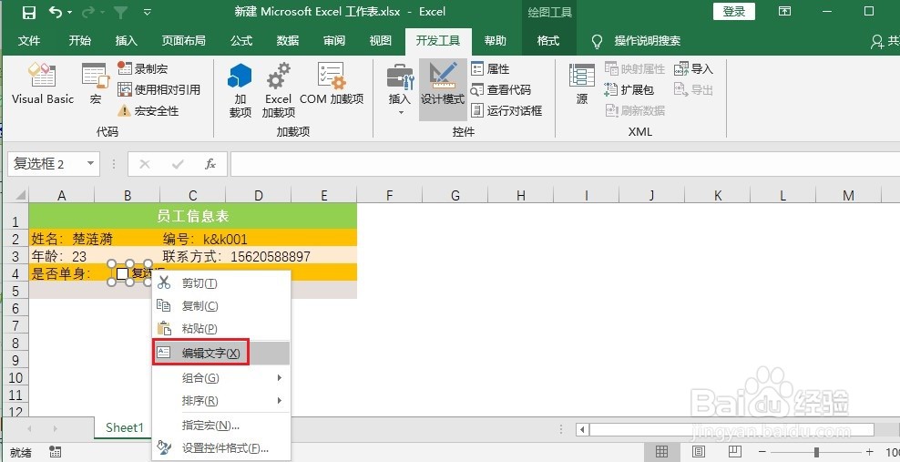
Task: Click the 登录 sign-in button
Action: click(x=734, y=12)
